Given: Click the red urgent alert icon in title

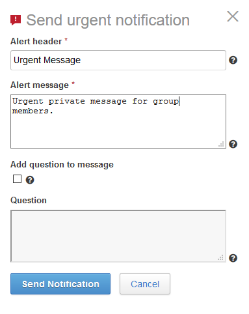Looking at the screenshot, I should click(x=16, y=20).
